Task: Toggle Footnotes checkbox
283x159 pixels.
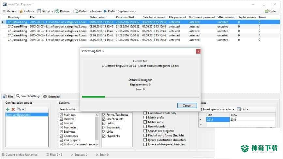Action: coord(61,127)
